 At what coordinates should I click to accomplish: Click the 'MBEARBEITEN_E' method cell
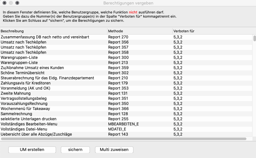click(x=124, y=124)
